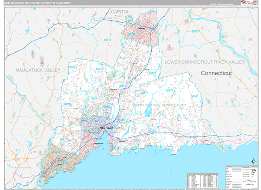Click the GREATER BRIDGEPORT label
Screen dimensions: 261x190
coord(21,168)
